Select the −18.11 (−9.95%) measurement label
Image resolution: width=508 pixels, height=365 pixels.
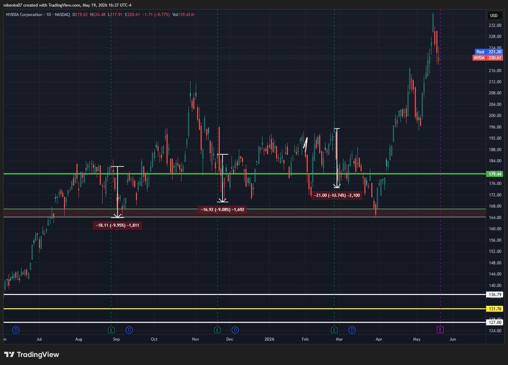[118, 226]
